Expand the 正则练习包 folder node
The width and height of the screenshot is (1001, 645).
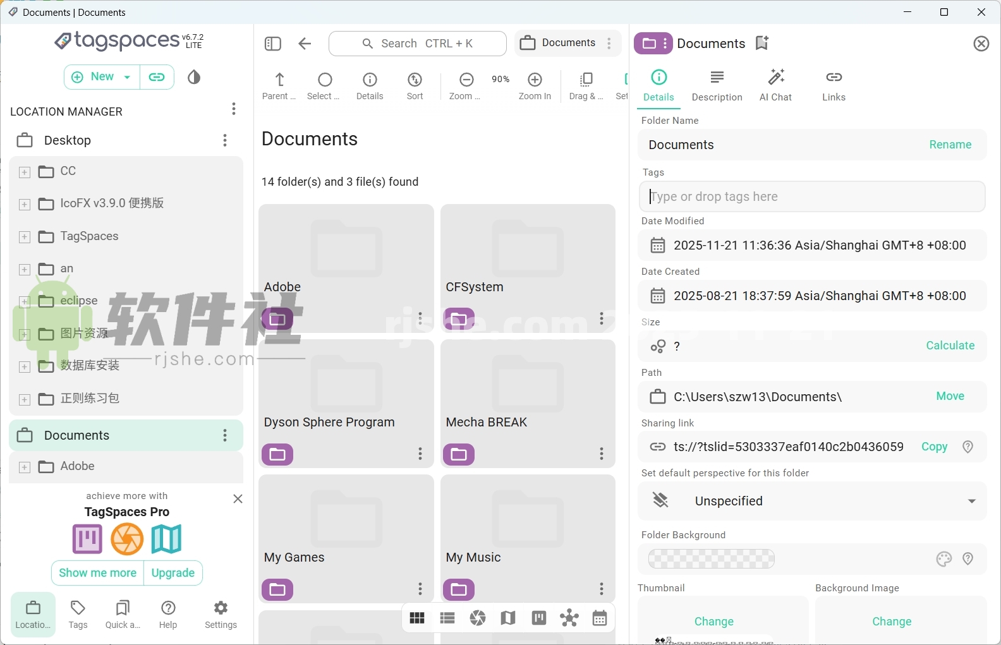25,400
